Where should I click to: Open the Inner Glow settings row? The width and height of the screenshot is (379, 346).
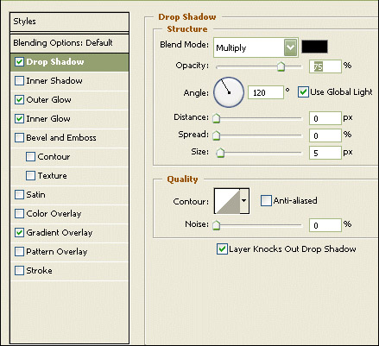pyautogui.click(x=69, y=119)
